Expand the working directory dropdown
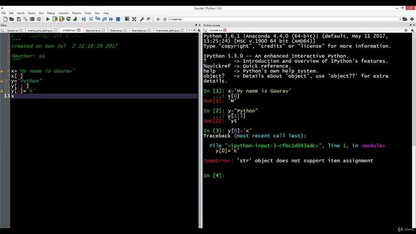416x234 pixels. pyautogui.click(x=400, y=19)
